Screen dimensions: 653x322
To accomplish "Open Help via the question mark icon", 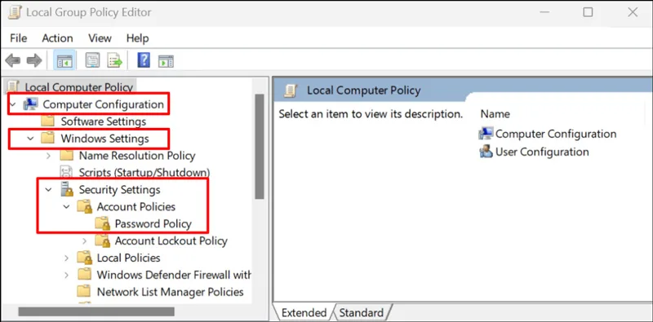I will (144, 61).
